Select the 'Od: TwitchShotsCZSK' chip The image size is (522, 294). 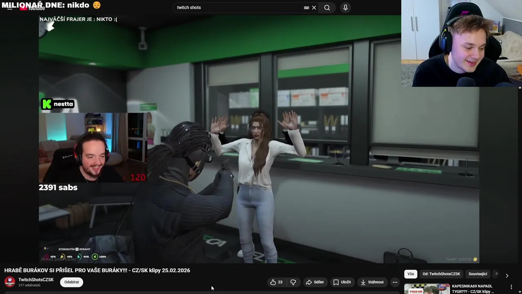click(x=441, y=274)
